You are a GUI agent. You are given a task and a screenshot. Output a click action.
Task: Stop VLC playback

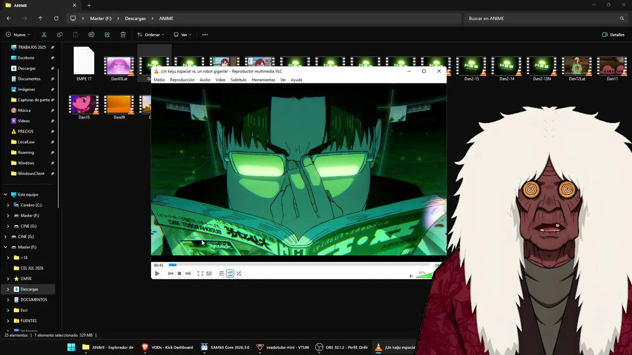[179, 274]
